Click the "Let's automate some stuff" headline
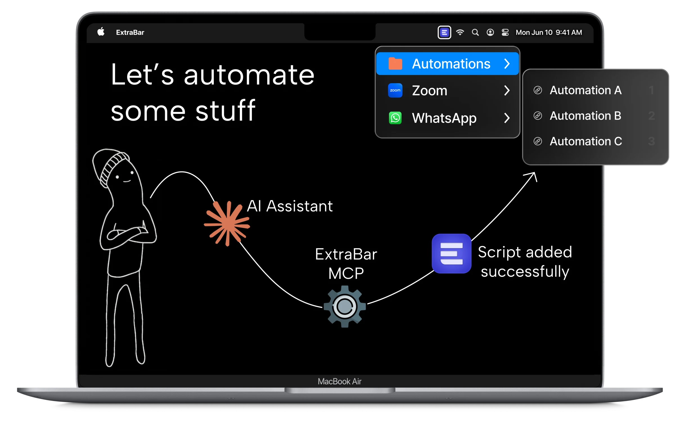The height and width of the screenshot is (422, 675). pyautogui.click(x=212, y=92)
